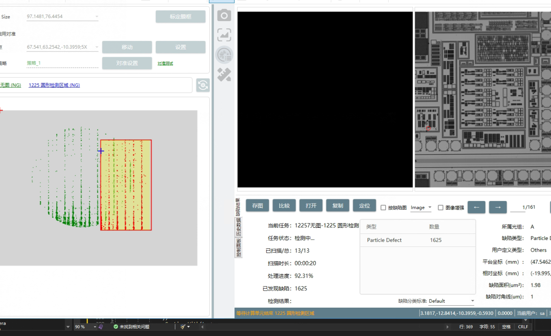Screen dimensions: 551x336
Task: Click the 对准设置 button
Action: tap(127, 63)
